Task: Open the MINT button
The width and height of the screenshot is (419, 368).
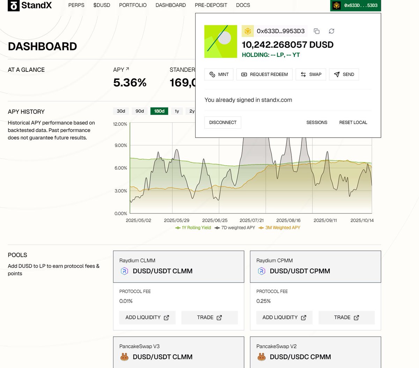Action: click(219, 74)
